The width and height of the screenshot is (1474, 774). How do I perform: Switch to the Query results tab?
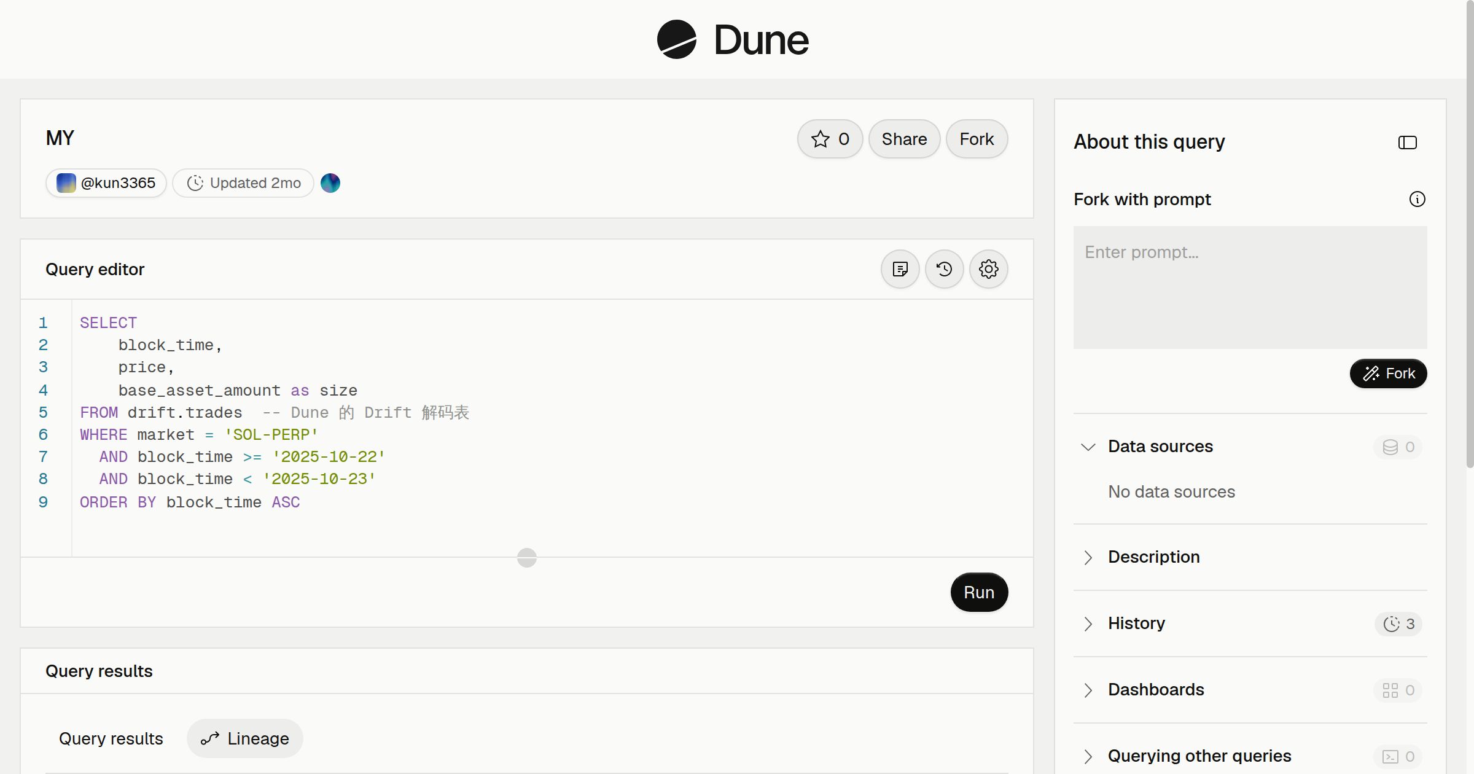(x=111, y=738)
